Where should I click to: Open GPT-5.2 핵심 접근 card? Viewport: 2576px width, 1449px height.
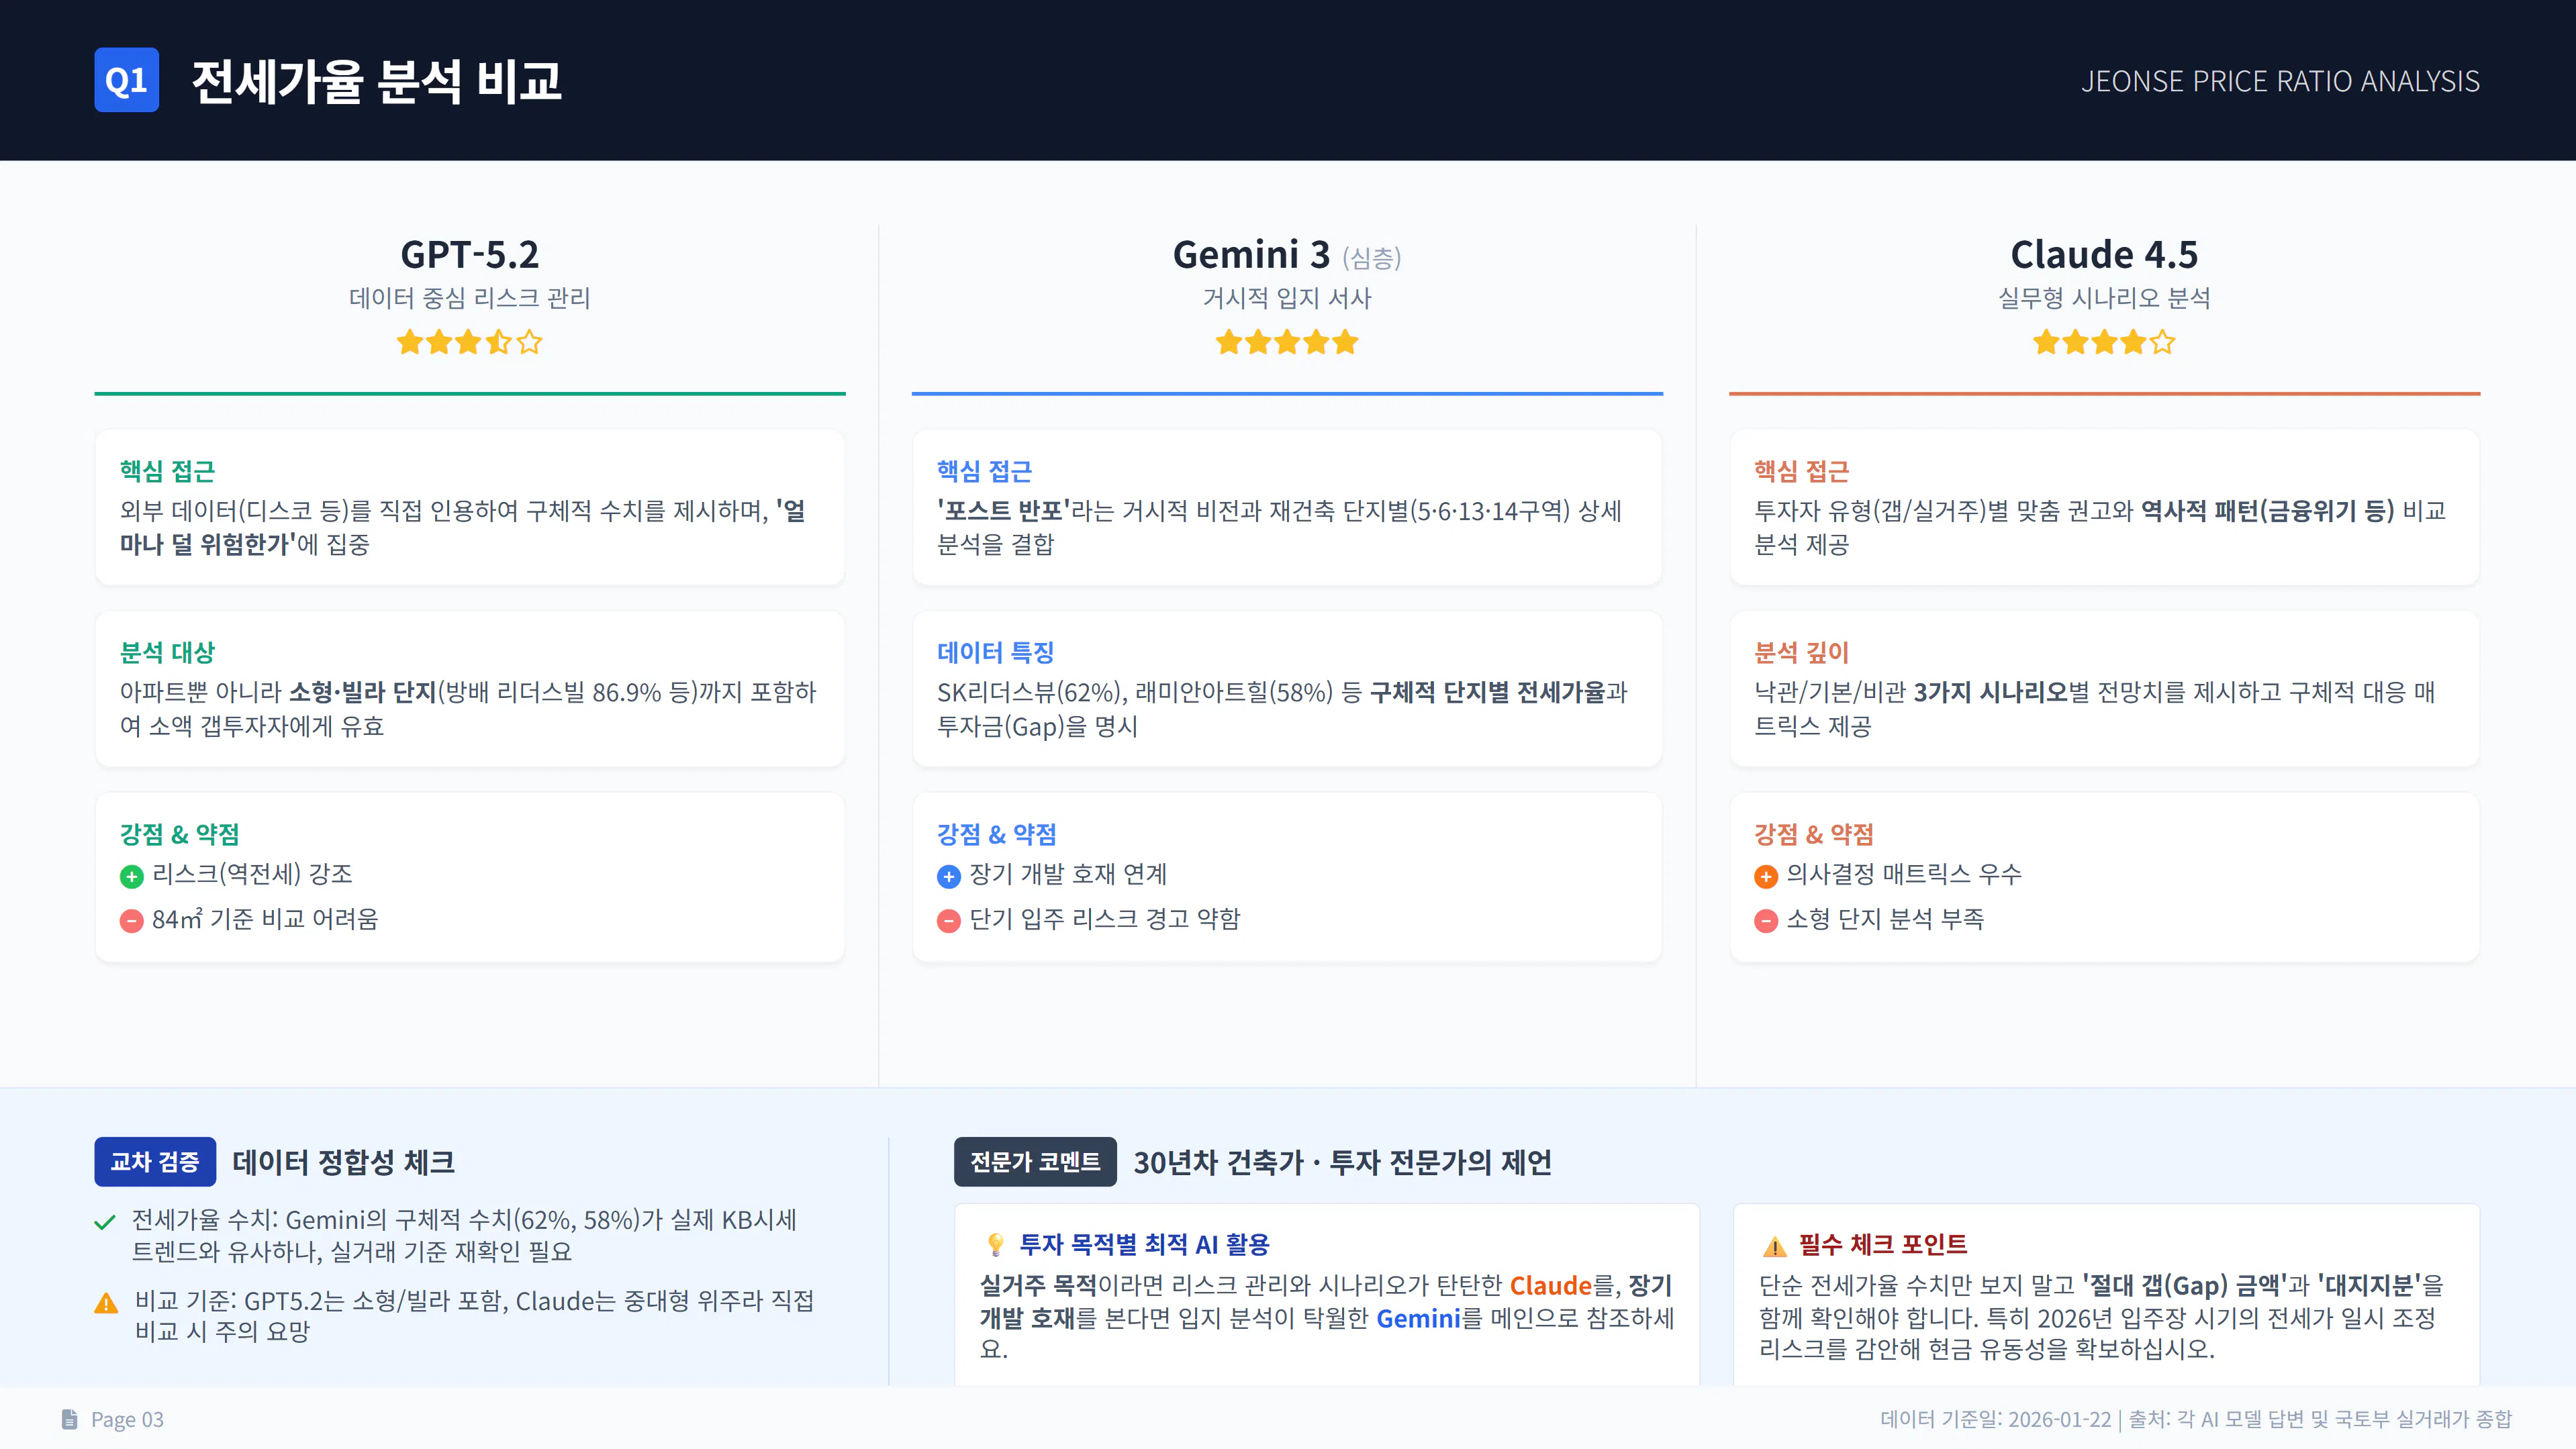click(469, 508)
